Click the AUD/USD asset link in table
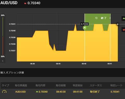 [x=21, y=92]
